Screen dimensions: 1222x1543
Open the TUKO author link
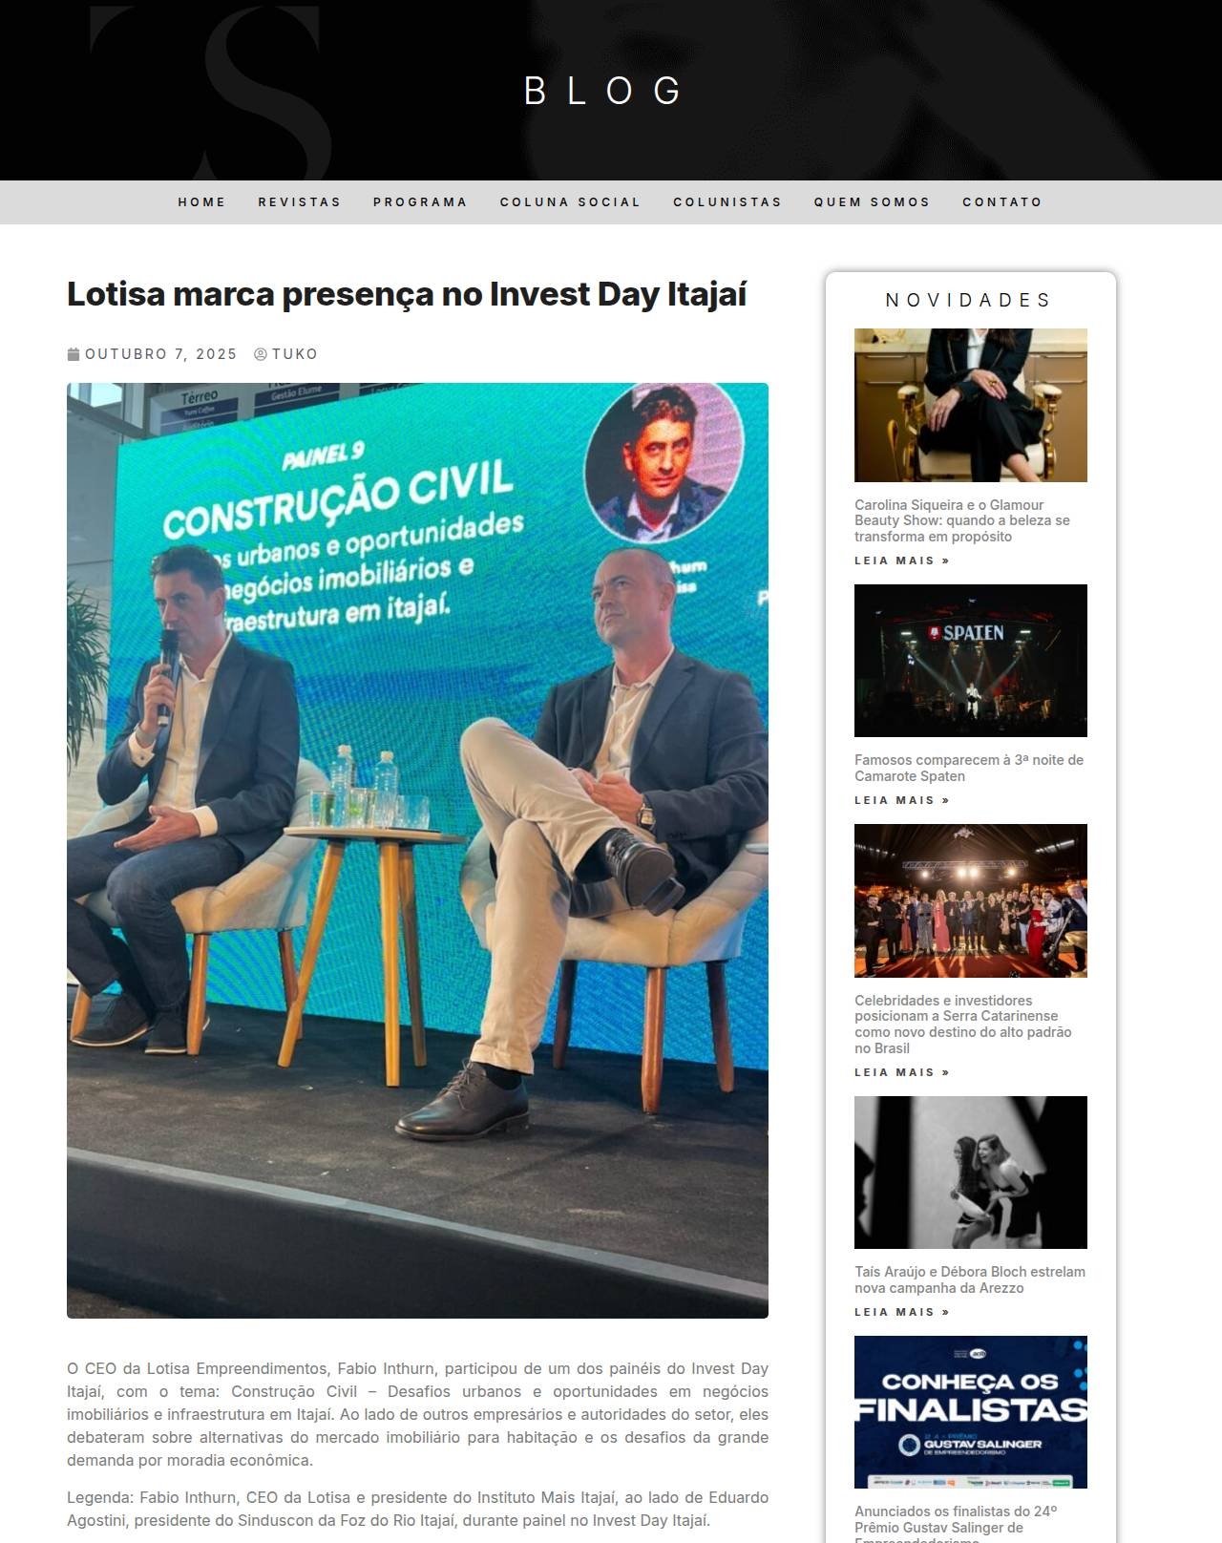pos(294,354)
